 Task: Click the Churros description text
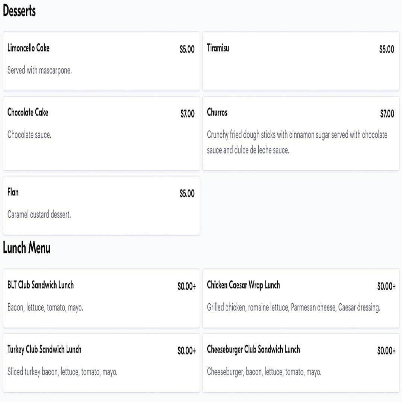tap(297, 143)
